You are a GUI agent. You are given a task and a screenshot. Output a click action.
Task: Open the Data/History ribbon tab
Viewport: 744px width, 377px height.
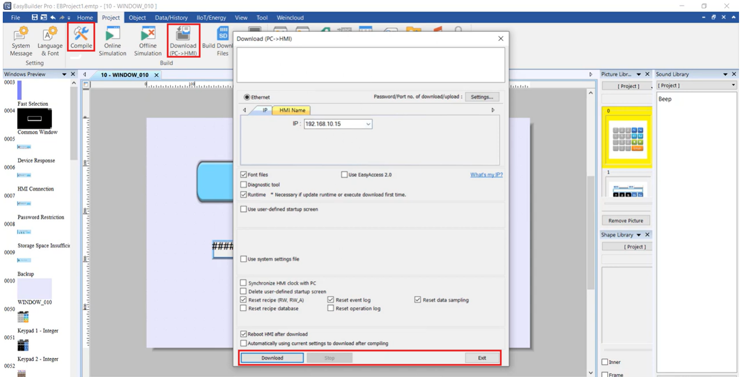click(171, 18)
